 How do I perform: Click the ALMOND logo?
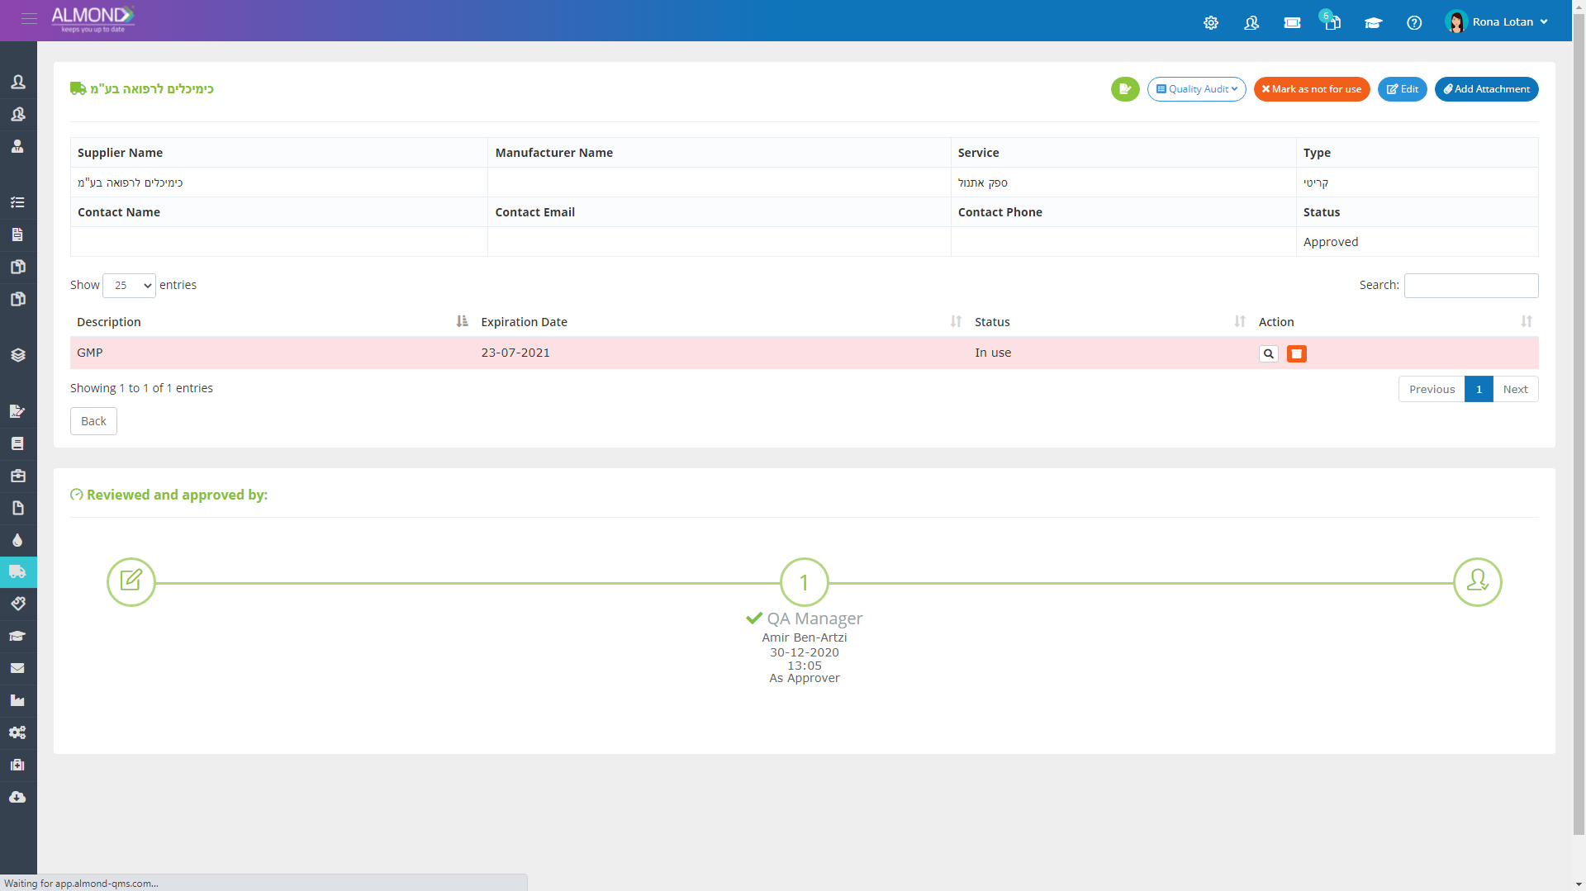tap(93, 18)
